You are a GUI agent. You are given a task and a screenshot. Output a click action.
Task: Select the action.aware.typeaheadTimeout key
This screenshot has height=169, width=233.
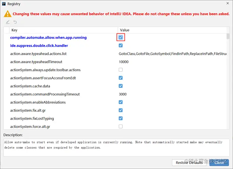[36, 62]
